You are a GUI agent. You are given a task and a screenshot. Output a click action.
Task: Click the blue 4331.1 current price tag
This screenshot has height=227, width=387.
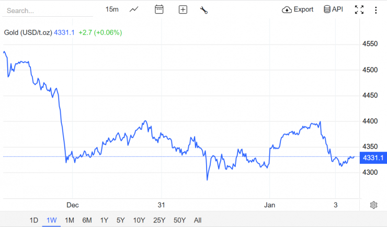point(373,157)
